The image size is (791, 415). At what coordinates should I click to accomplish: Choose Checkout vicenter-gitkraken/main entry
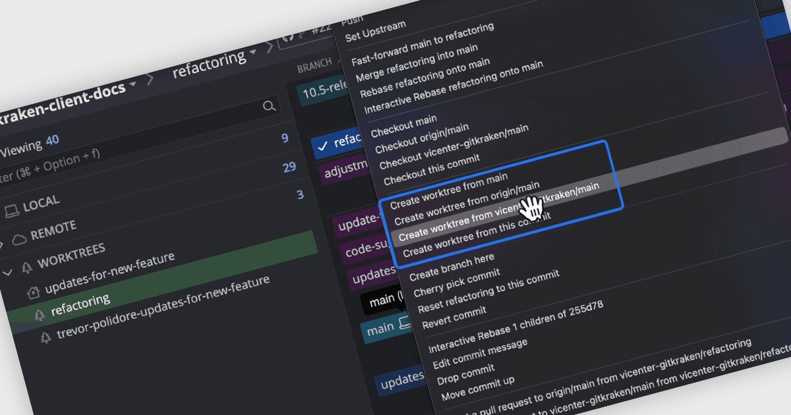click(x=454, y=148)
